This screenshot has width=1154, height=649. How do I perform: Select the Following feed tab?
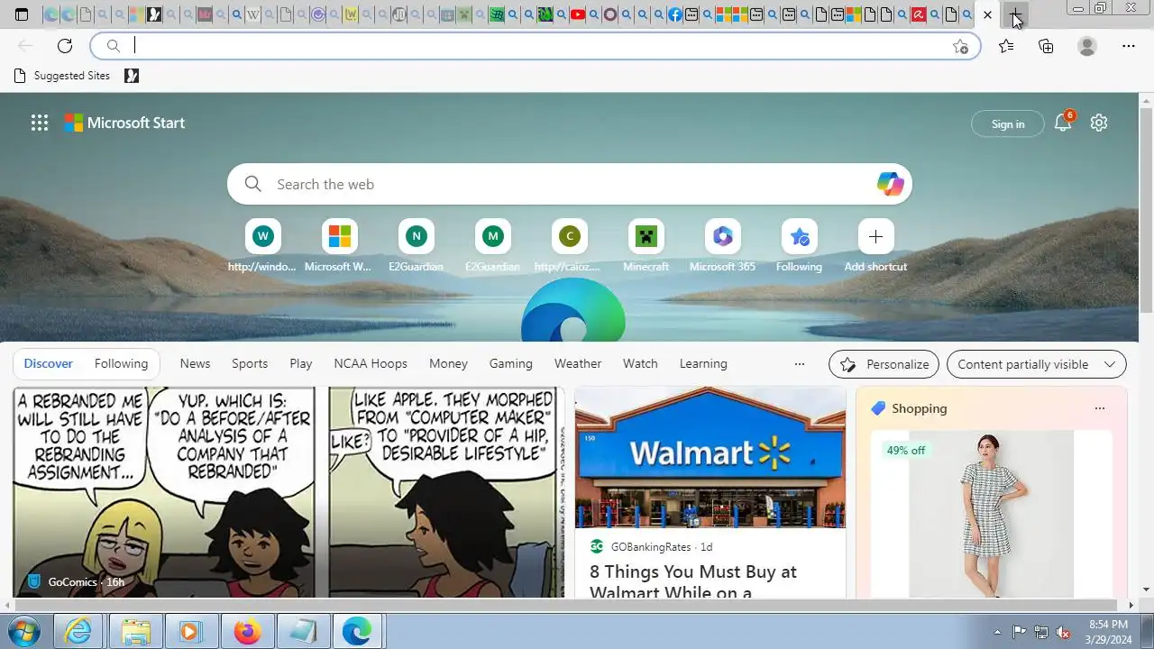121,363
